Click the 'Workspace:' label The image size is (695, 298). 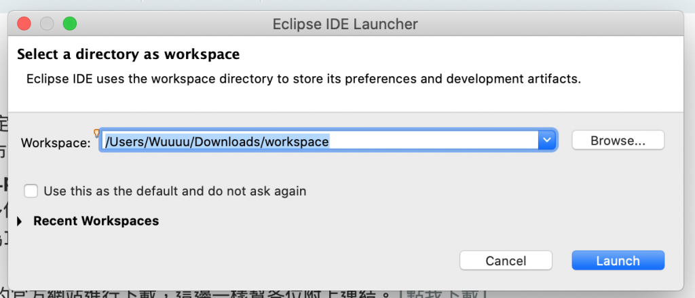(56, 143)
